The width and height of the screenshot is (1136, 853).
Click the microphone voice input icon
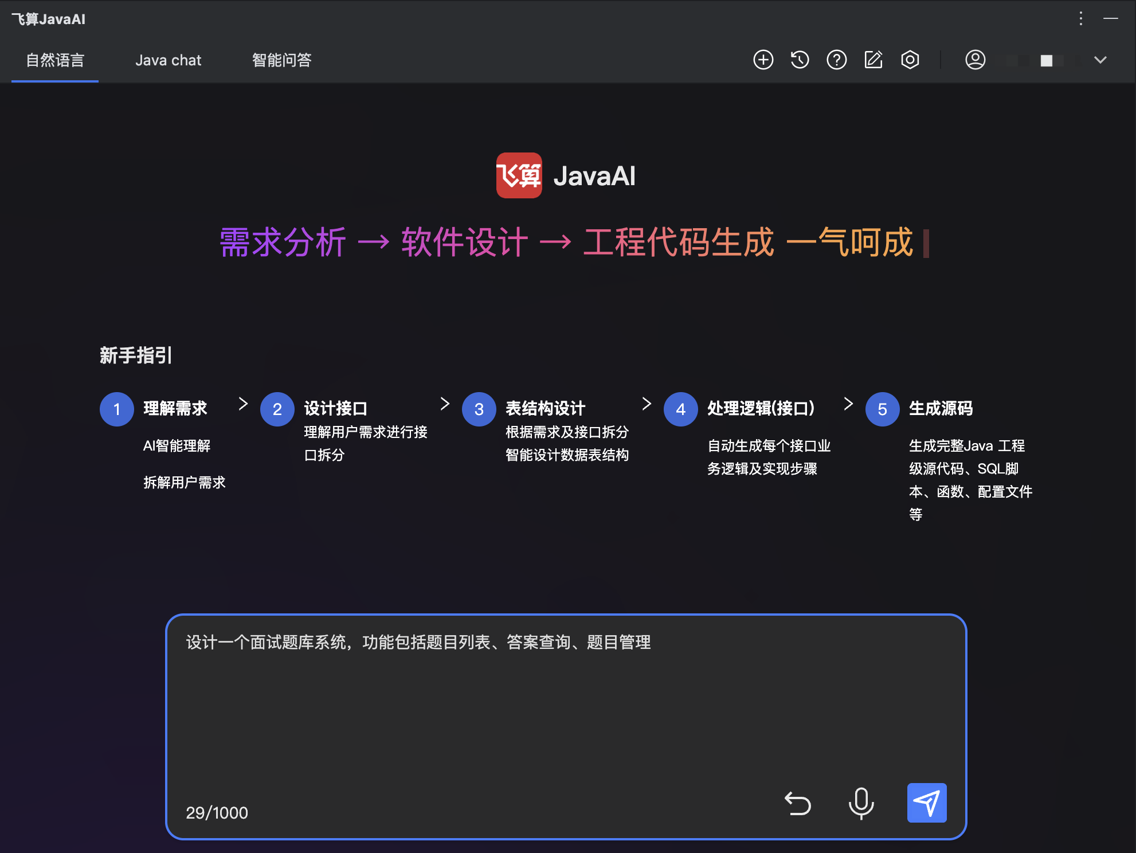[x=861, y=803]
